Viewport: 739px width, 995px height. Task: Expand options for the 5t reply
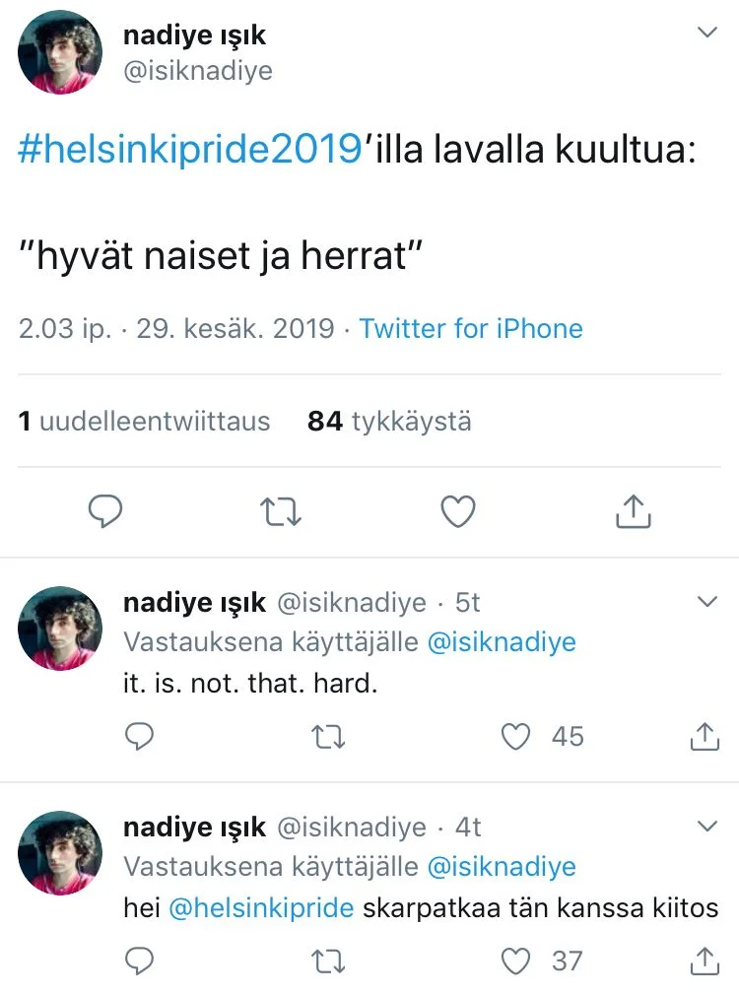(x=707, y=601)
